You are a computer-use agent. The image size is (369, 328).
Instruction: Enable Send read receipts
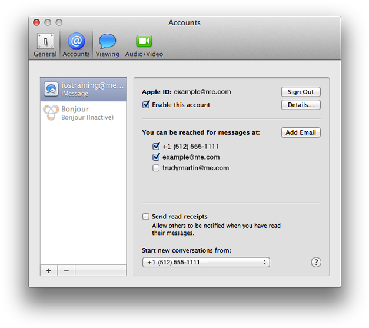tap(146, 216)
